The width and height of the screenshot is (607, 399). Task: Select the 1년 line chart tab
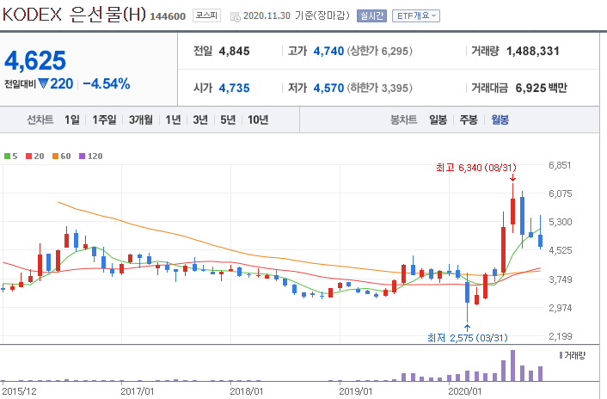(173, 120)
